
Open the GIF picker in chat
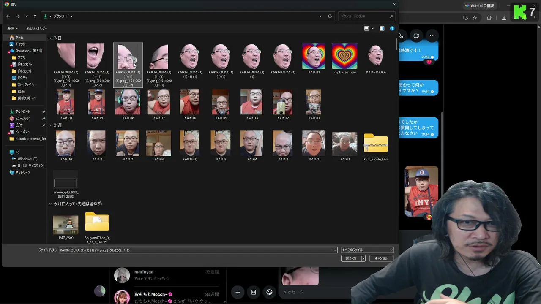(254, 292)
